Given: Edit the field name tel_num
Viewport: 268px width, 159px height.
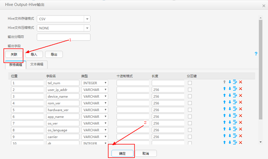Looking at the screenshot, I should tap(63, 83).
